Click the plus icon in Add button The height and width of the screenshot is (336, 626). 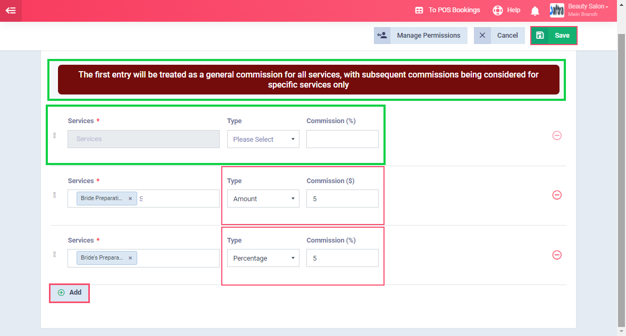tap(61, 292)
